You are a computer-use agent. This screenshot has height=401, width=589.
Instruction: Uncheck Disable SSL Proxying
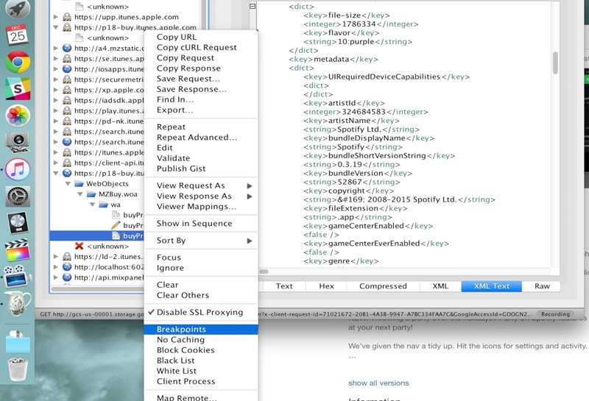(x=200, y=313)
